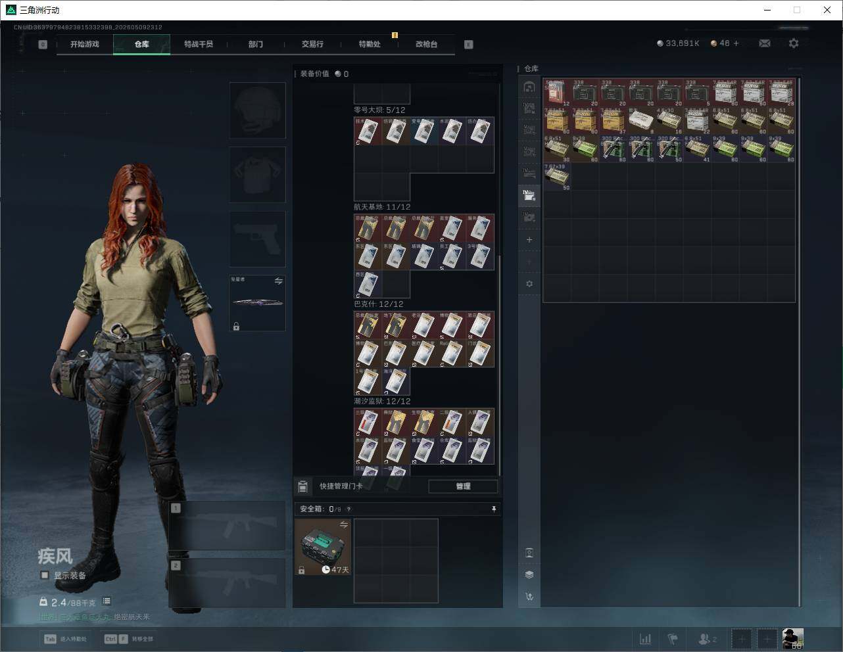Open the mail inbox envelope icon

[x=765, y=43]
